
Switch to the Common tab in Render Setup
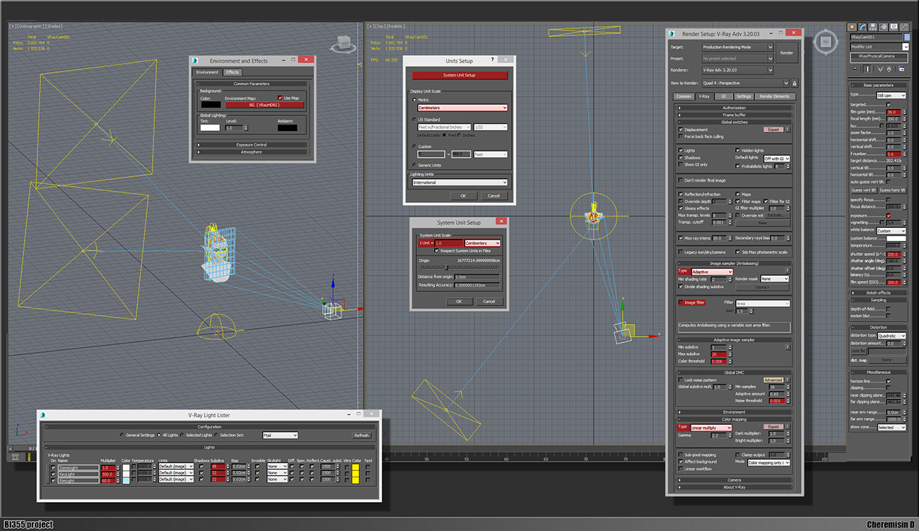pyautogui.click(x=684, y=96)
